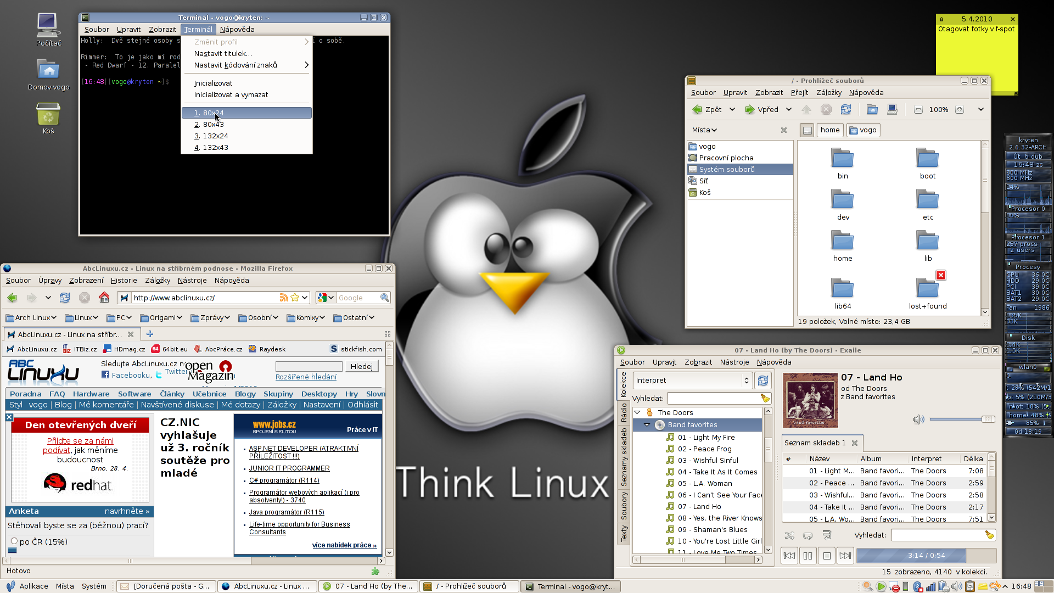Choose Inicializovat a vymazat menu entry

[x=247, y=94]
